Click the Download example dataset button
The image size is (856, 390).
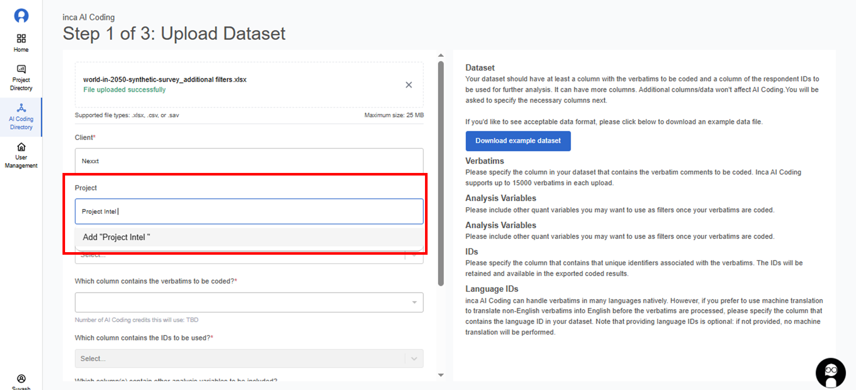pos(518,141)
